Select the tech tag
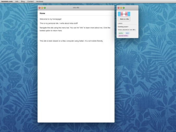Image resolution: width=176 pixels, height=132 pixels. tap(127, 33)
